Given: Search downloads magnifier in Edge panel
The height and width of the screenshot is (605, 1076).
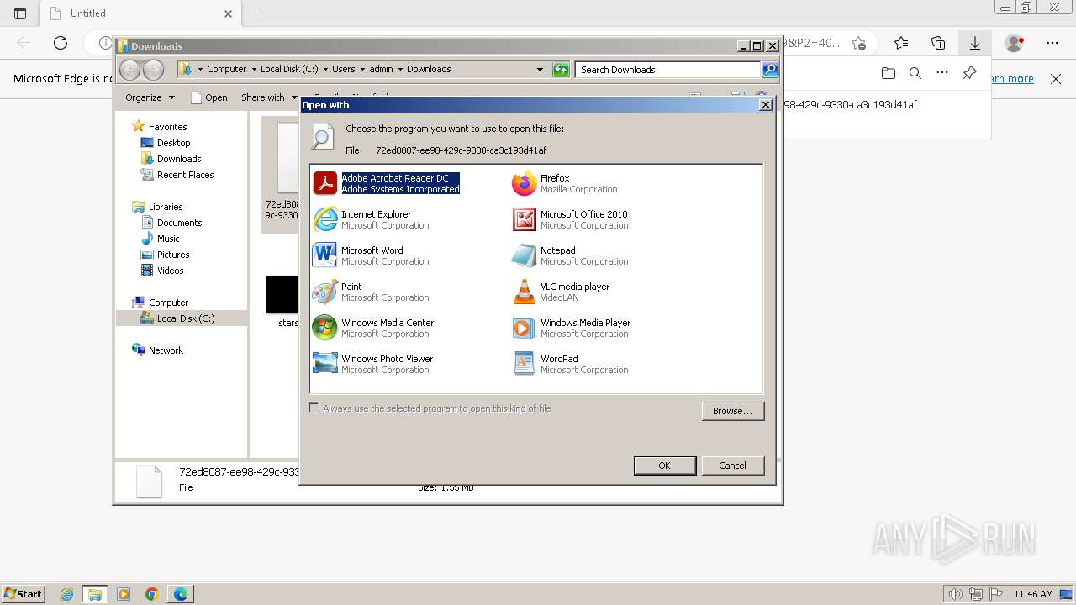Looking at the screenshot, I should pos(915,73).
